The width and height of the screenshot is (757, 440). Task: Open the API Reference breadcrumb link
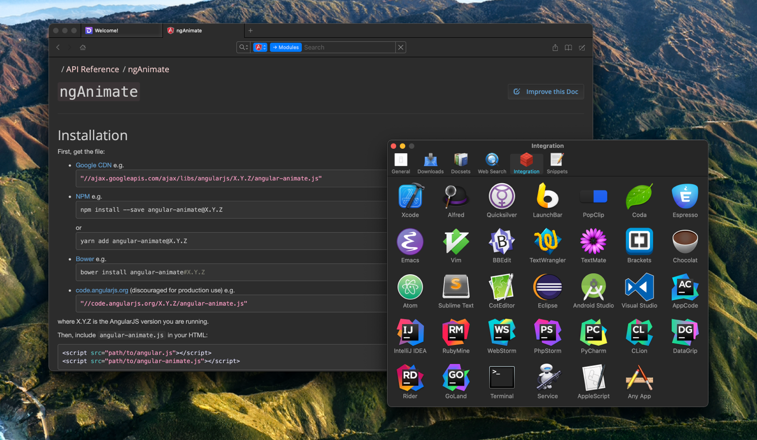[93, 69]
